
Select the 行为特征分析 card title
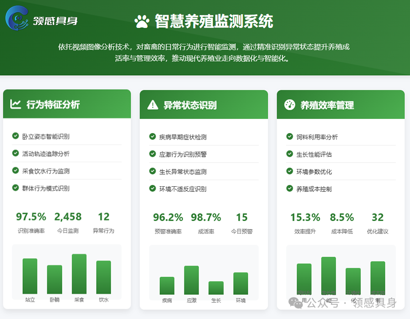coord(53,104)
